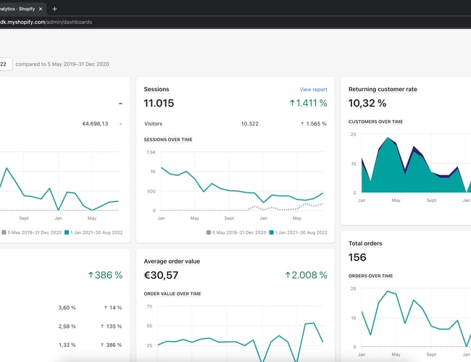
Task: Click the Total orders card title
Action: coord(365,243)
